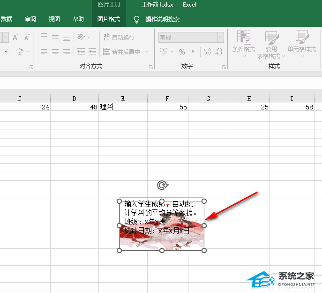Click the percent style icon

[x=182, y=52]
